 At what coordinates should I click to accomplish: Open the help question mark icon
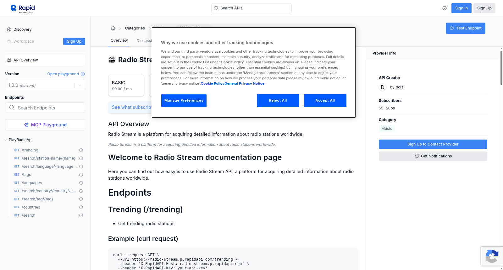coord(445,8)
